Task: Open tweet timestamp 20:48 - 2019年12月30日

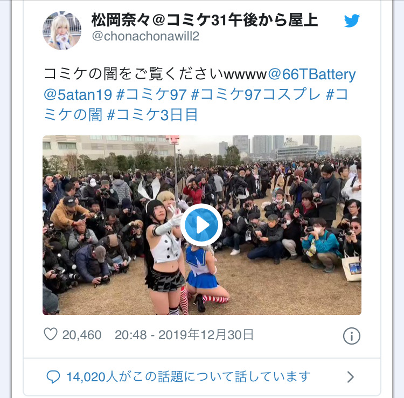Action: (x=184, y=335)
